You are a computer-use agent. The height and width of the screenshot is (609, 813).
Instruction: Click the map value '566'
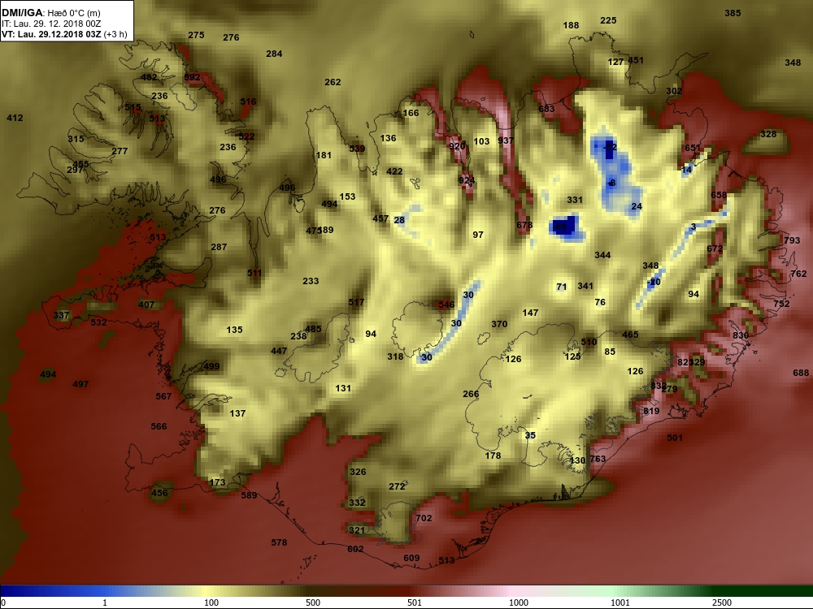tap(159, 426)
